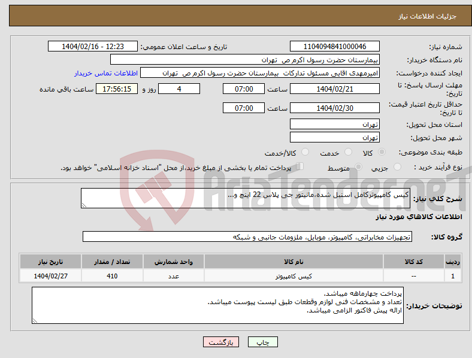472x358 pixels.
Task: Click the response deadline time 07:00 field
Action: pos(244,89)
